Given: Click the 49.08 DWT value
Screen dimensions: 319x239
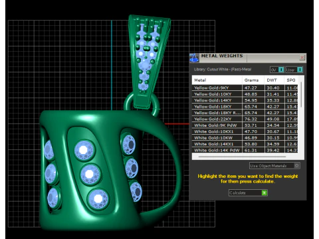Looking at the screenshot, I should click(x=273, y=119).
